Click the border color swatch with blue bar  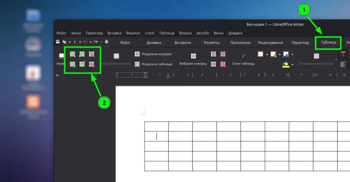pos(286,54)
